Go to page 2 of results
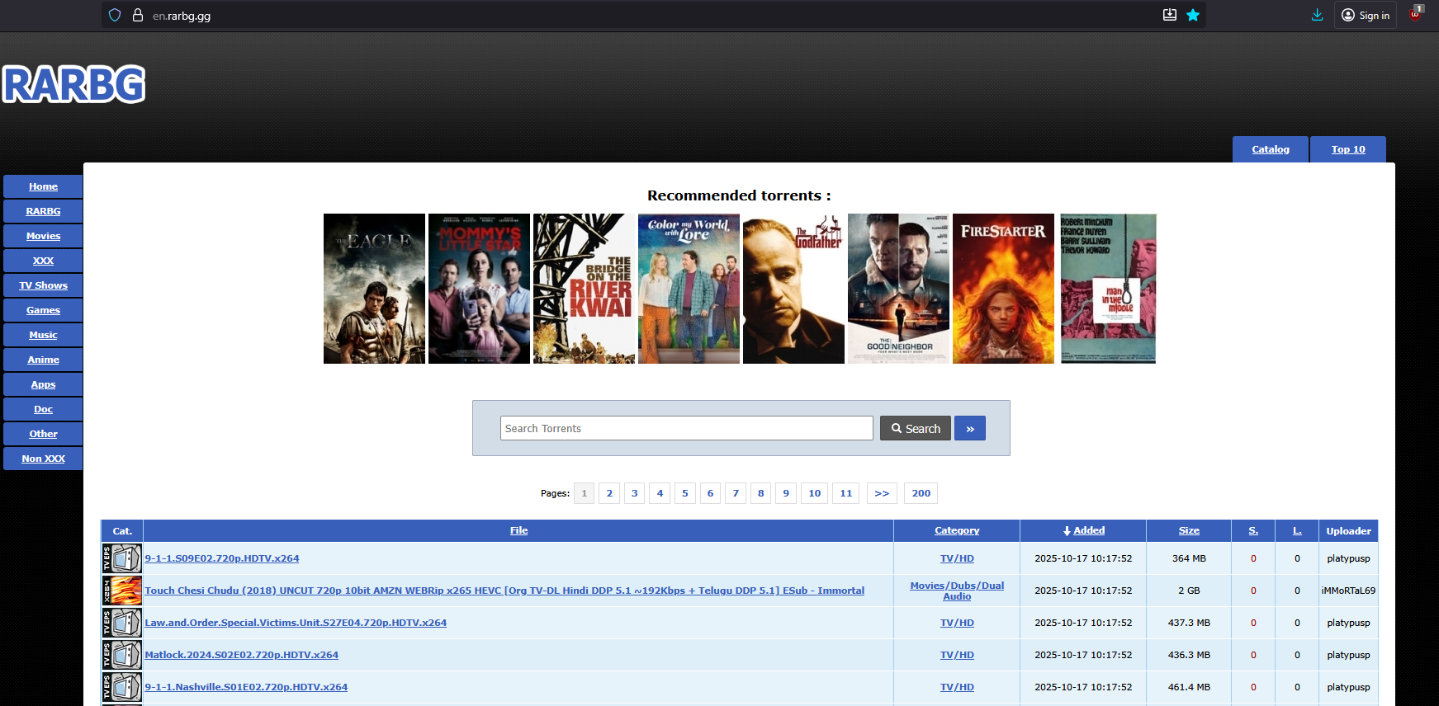Image resolution: width=1439 pixels, height=706 pixels. [609, 493]
